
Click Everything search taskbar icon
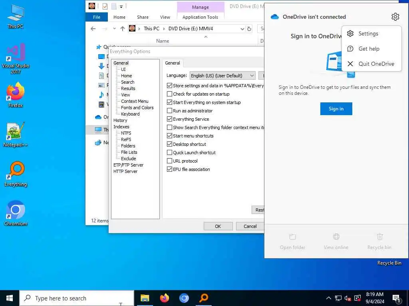pyautogui.click(x=204, y=298)
